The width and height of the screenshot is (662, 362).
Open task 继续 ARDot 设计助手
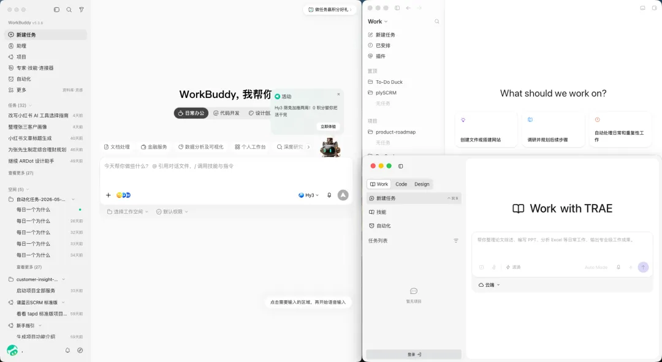coord(45,160)
